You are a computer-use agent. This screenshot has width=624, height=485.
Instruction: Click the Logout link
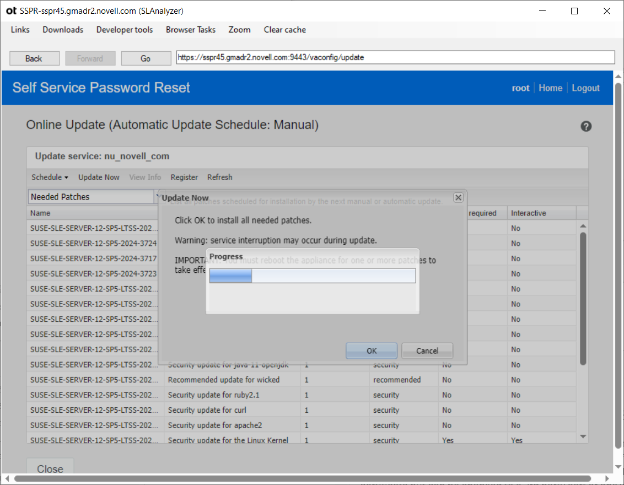coord(585,88)
